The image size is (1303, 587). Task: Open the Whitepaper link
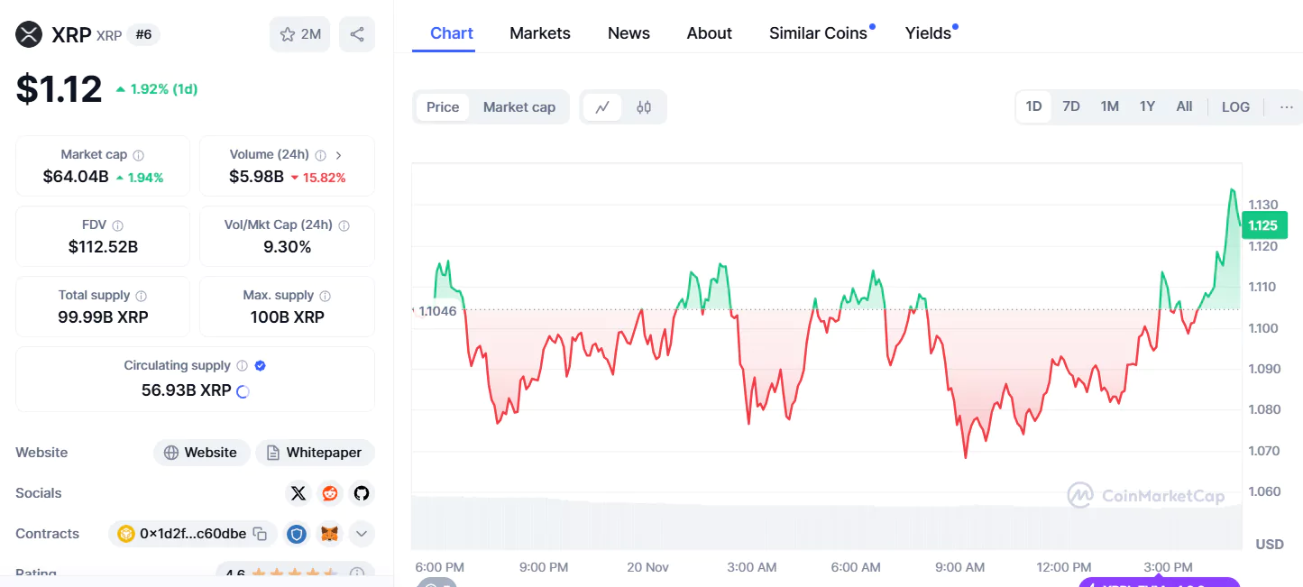[x=315, y=453]
